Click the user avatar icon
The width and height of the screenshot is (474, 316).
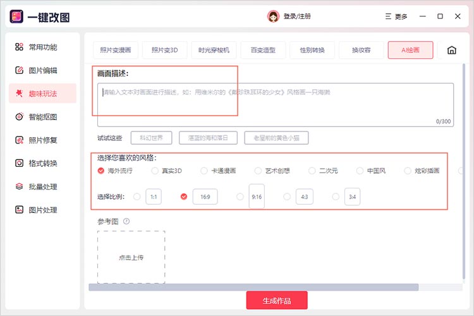coord(273,16)
